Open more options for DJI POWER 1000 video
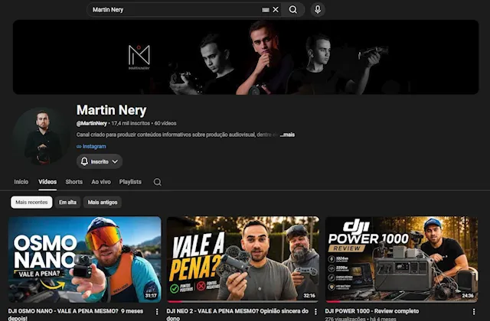Viewport: 490px width, 321px height. (474, 312)
